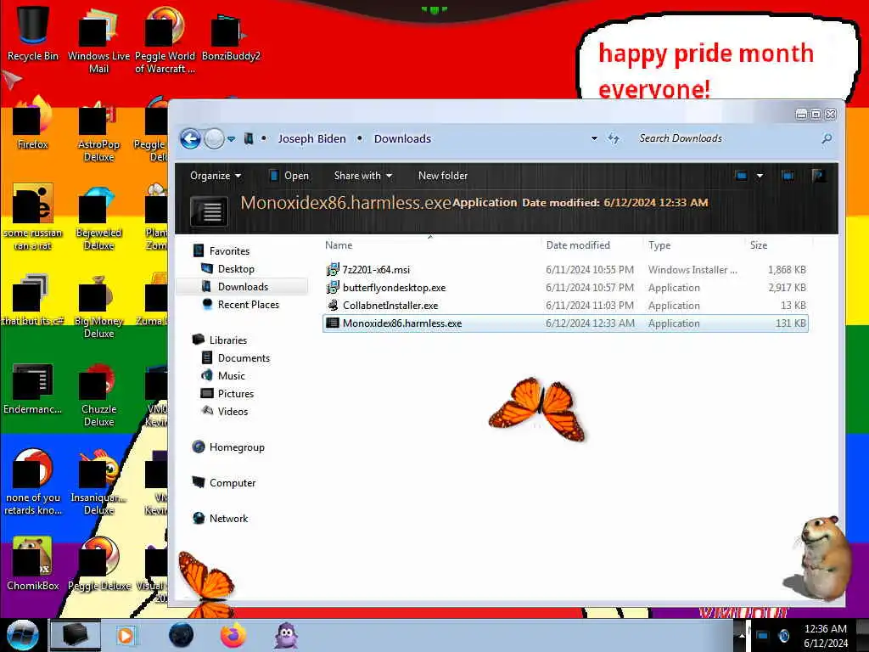Select the Firefox desktop icon
Image resolution: width=869 pixels, height=652 pixels.
click(33, 123)
